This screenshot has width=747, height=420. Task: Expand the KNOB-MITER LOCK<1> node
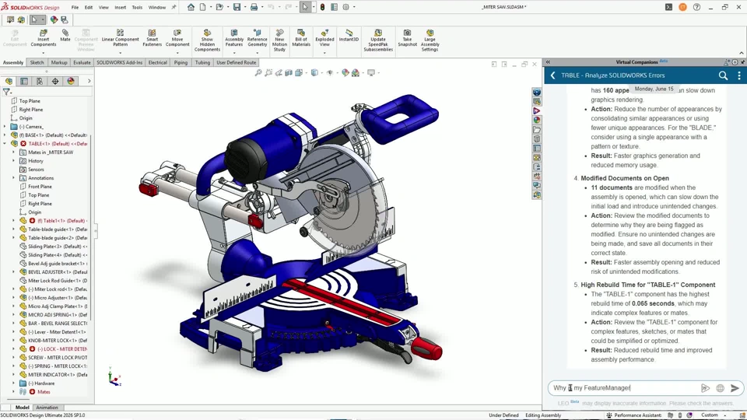point(13,341)
